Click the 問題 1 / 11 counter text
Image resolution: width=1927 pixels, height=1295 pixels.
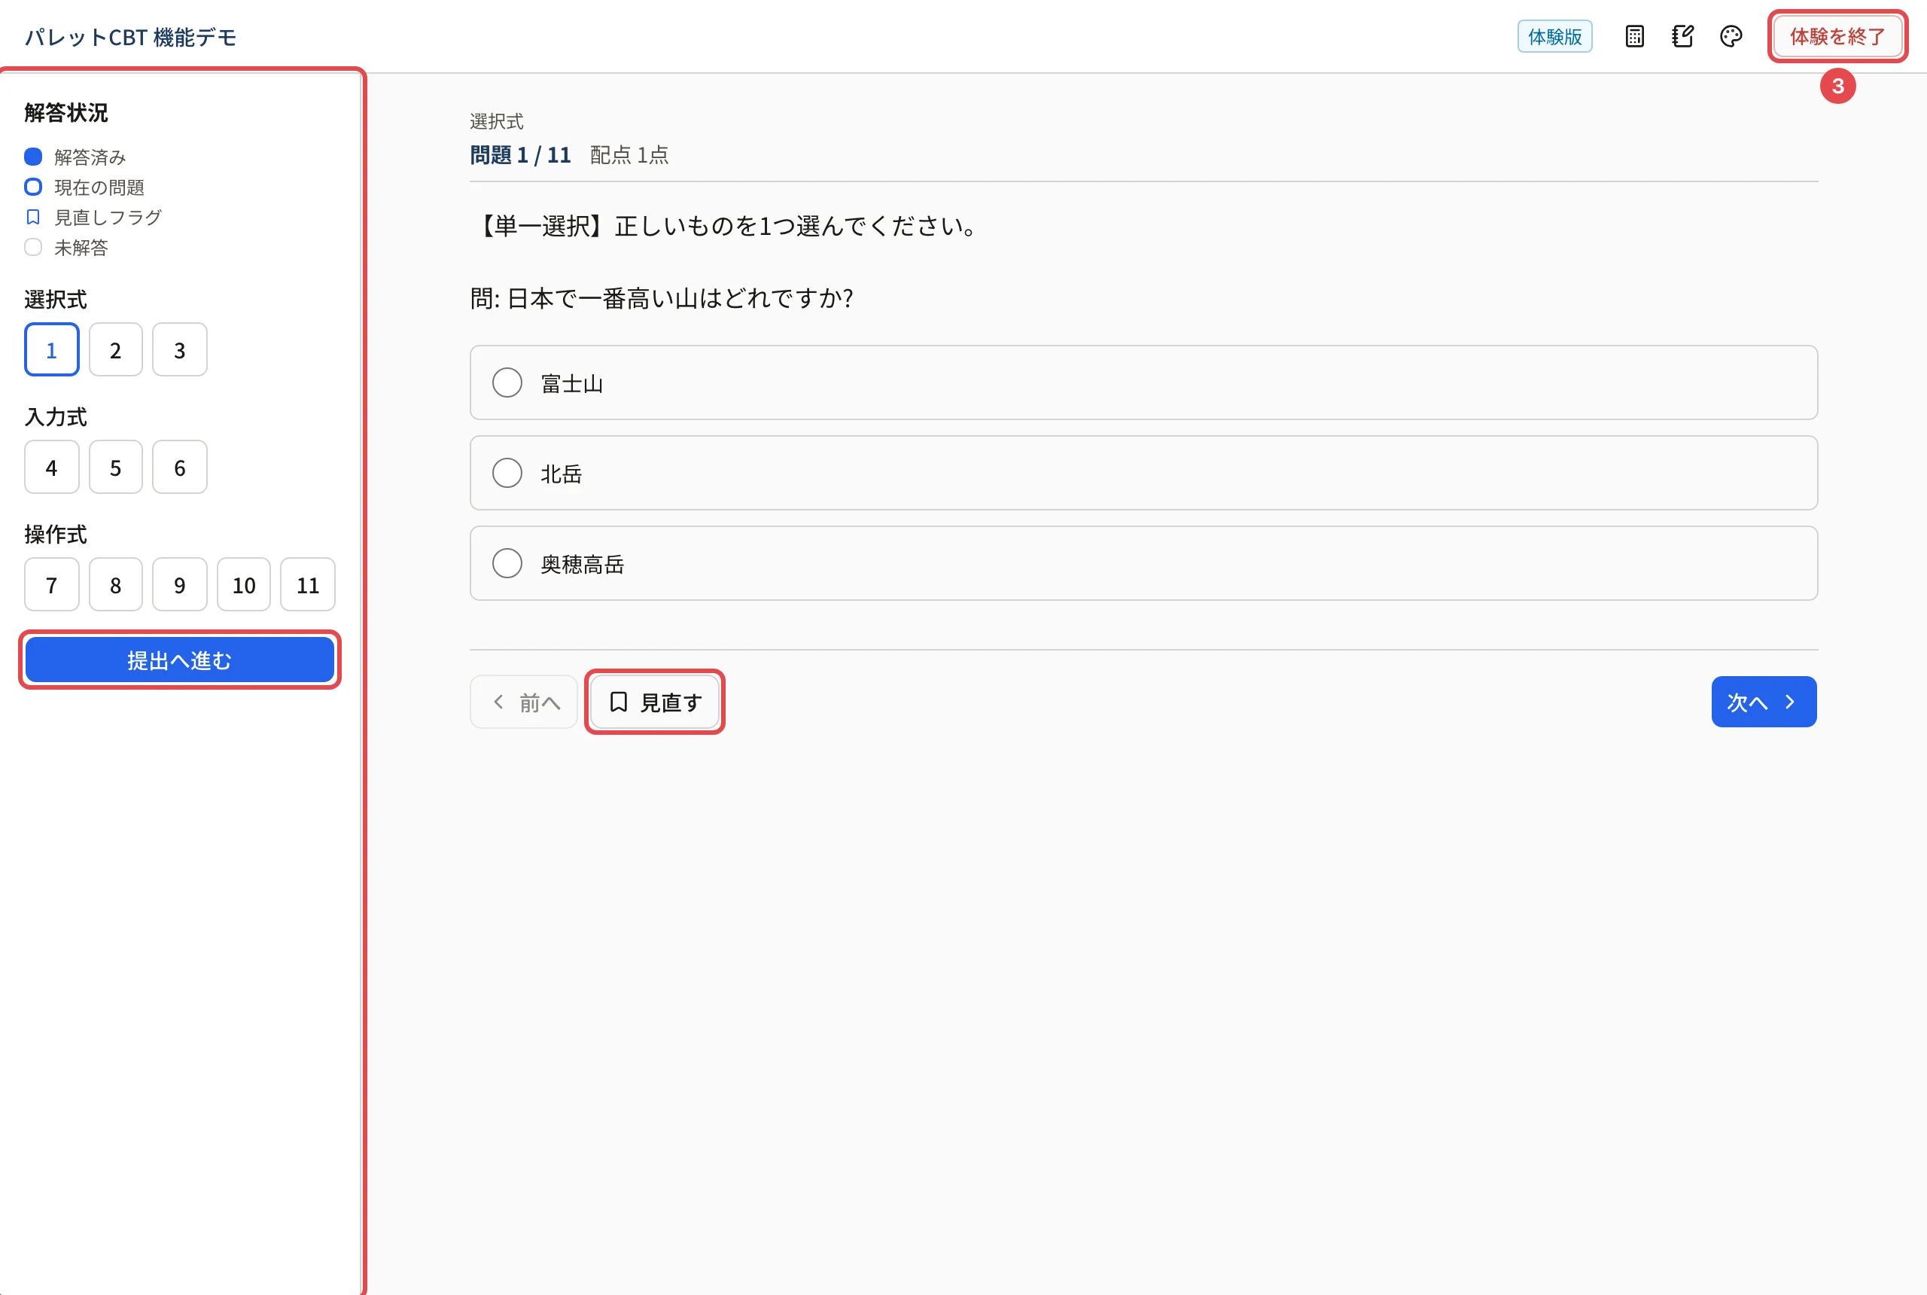pos(520,155)
